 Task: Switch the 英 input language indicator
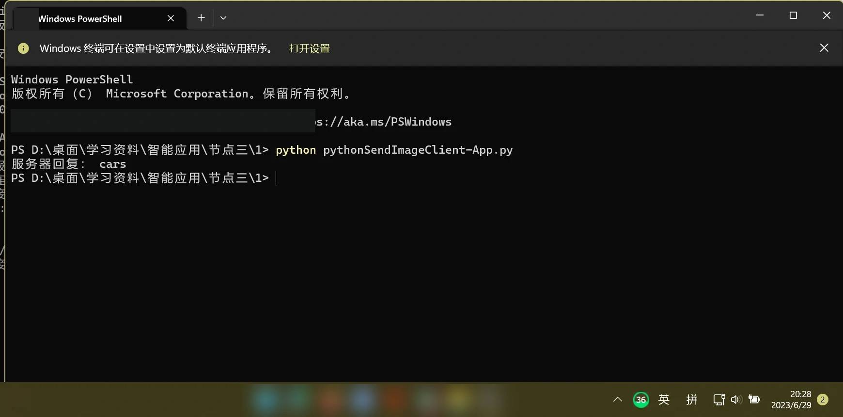[664, 400]
